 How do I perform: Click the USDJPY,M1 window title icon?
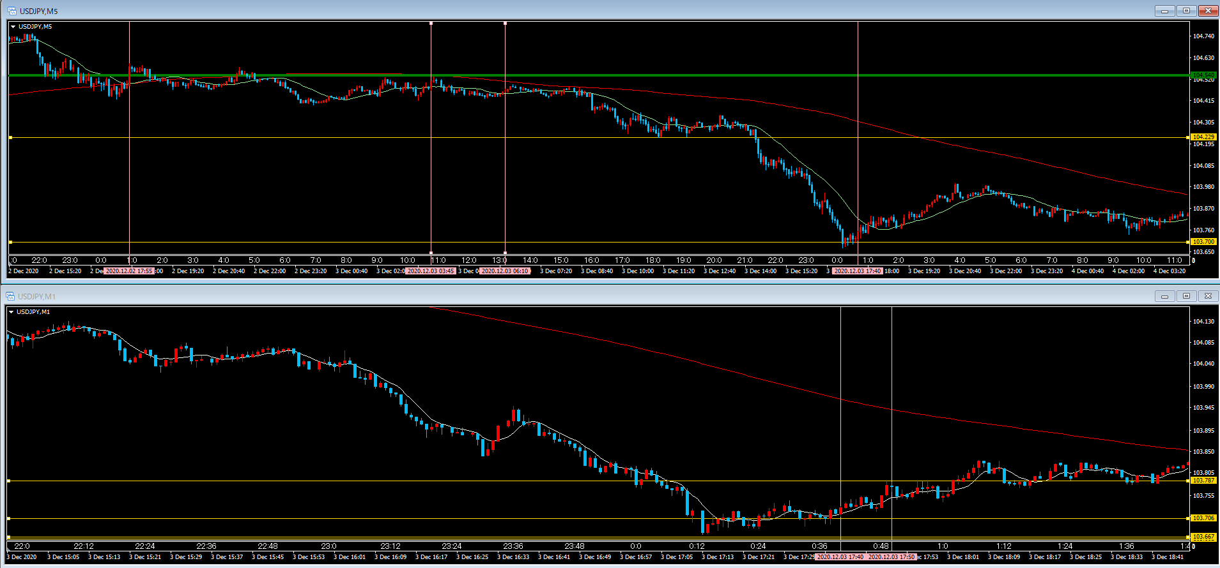pyautogui.click(x=10, y=296)
